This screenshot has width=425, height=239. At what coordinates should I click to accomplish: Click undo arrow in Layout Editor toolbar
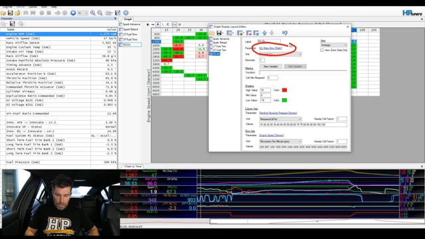pos(285,33)
